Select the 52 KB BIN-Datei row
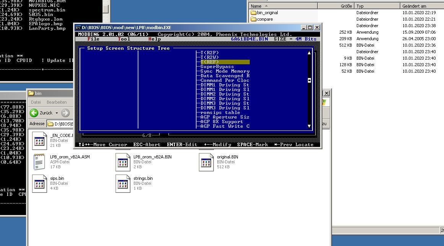Viewport: 444px width, 246px height. point(346,71)
